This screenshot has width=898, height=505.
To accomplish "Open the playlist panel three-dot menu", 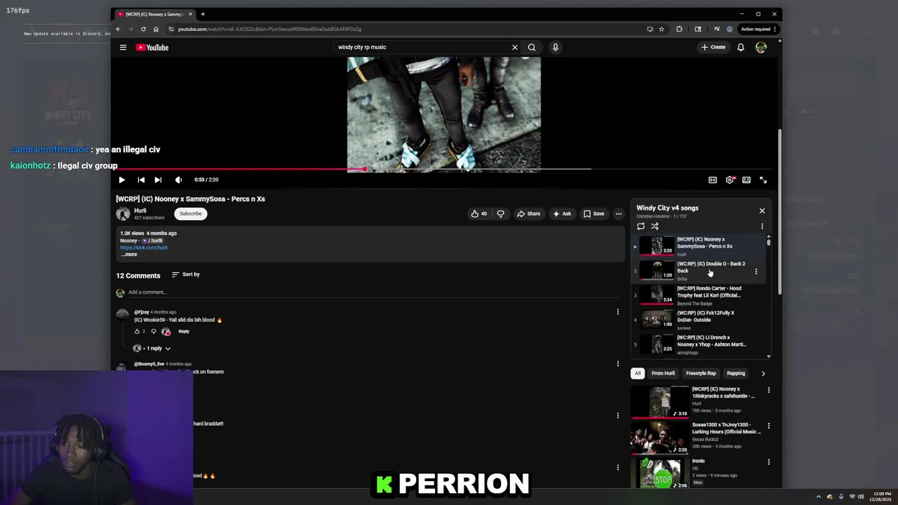I will tap(762, 227).
